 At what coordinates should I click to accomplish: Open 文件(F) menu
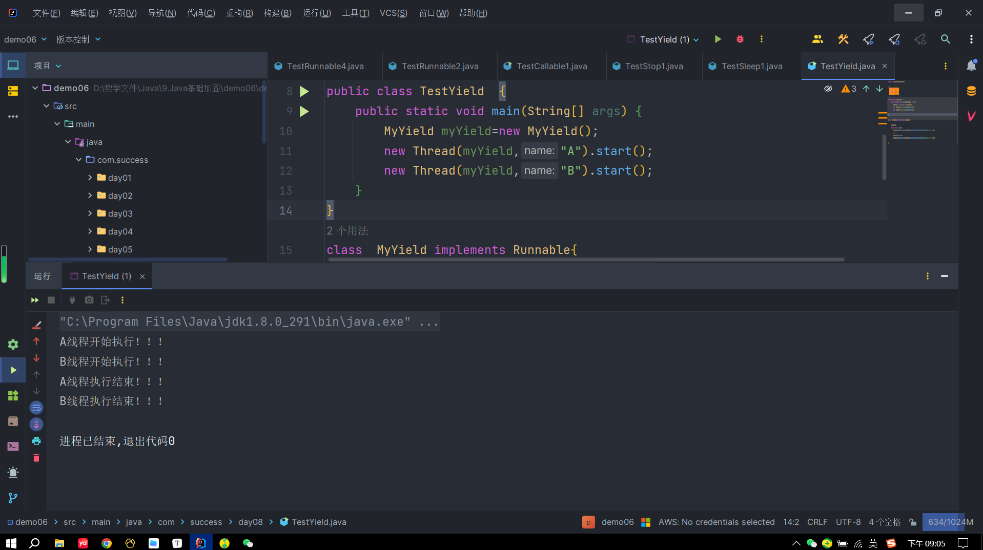(47, 13)
